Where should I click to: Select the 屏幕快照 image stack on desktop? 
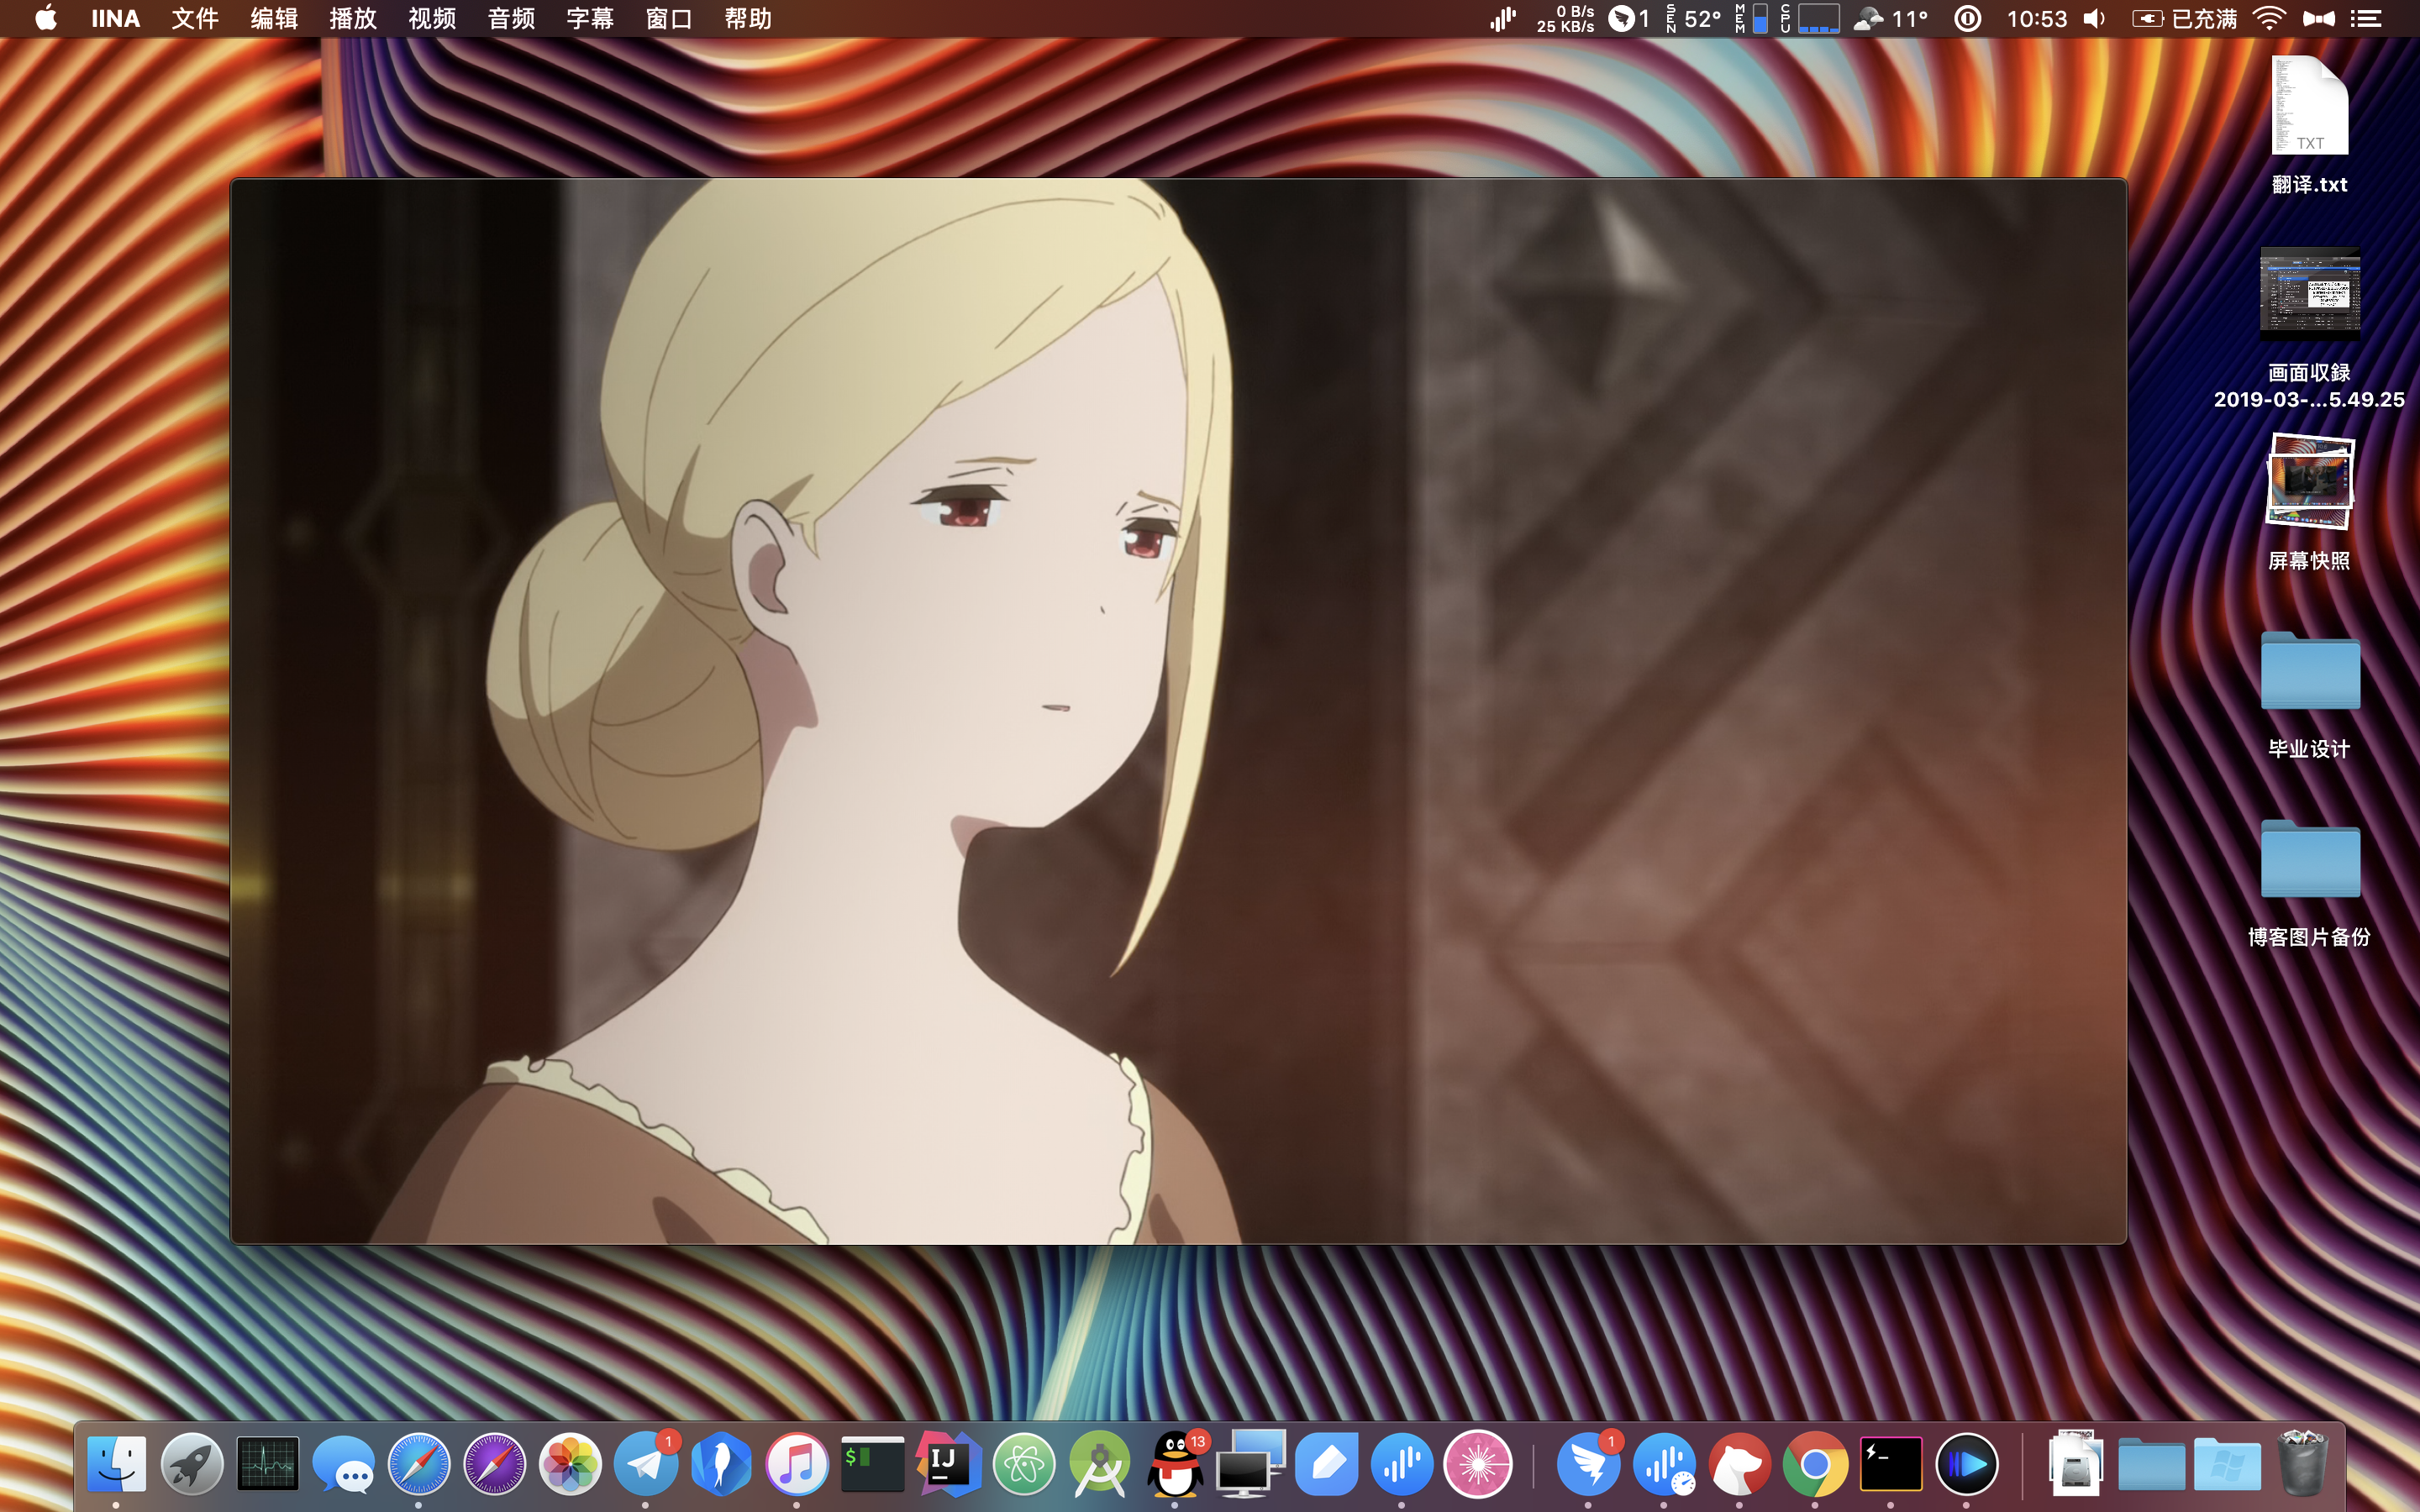pos(2310,482)
